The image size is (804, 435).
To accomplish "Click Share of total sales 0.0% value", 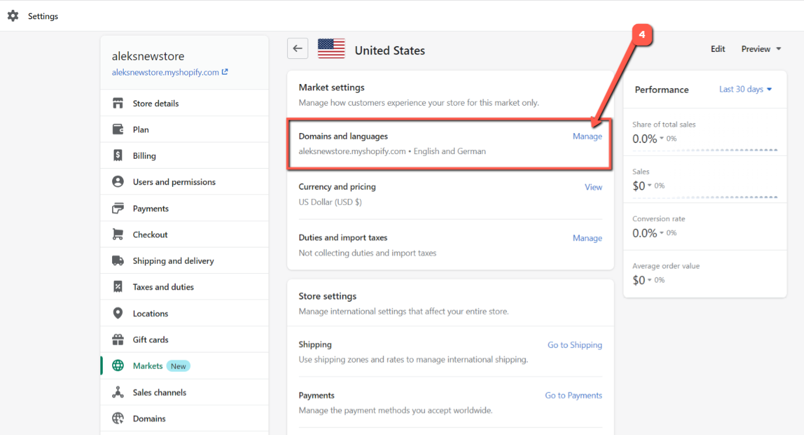I will pos(645,138).
